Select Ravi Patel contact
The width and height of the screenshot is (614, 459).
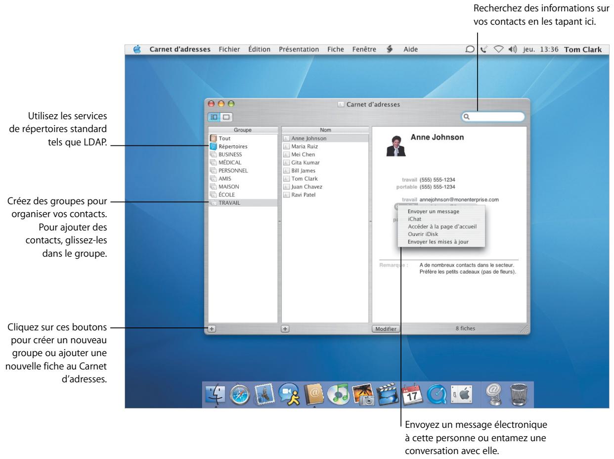click(325, 194)
